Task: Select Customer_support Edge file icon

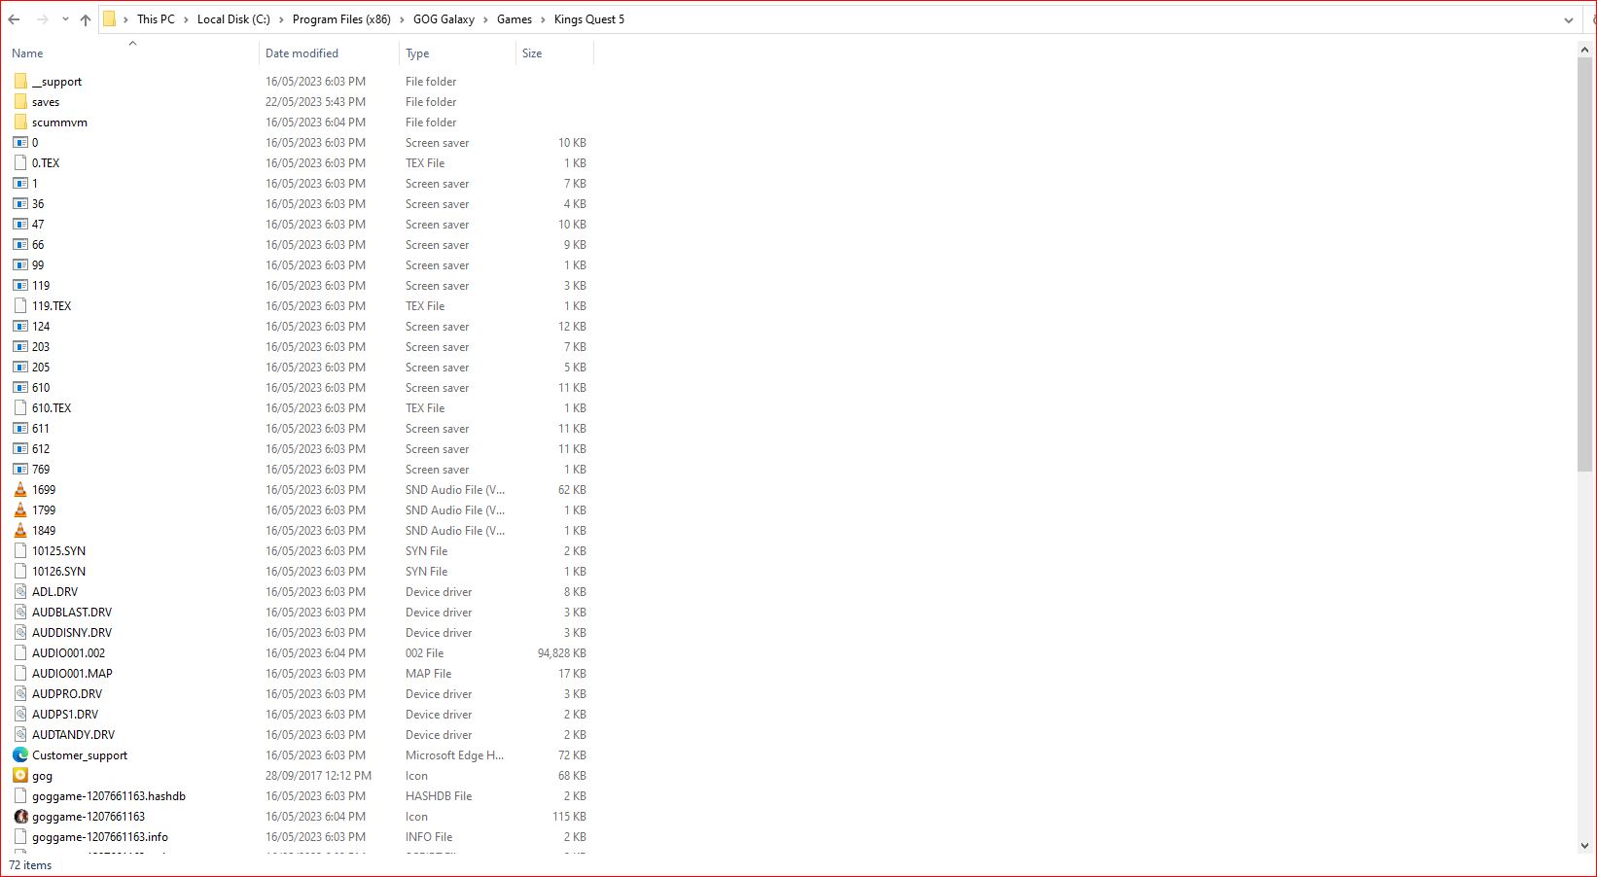Action: 20,755
